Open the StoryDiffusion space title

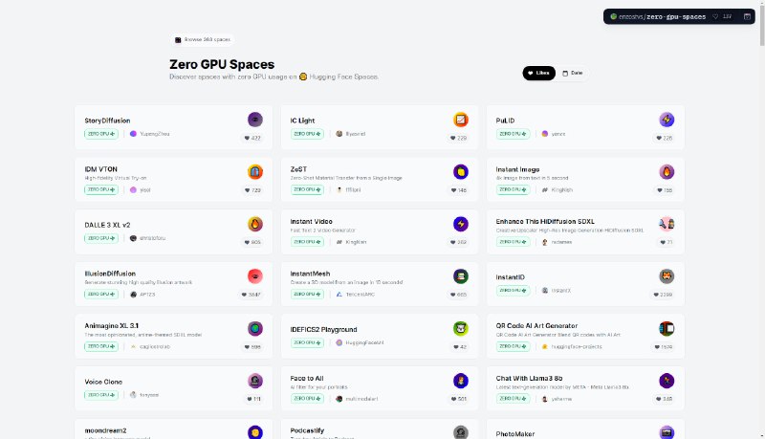pos(107,121)
